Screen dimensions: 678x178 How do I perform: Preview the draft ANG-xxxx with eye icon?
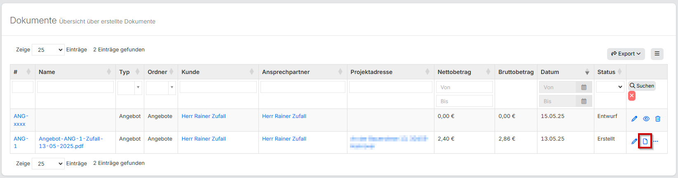[646, 119]
